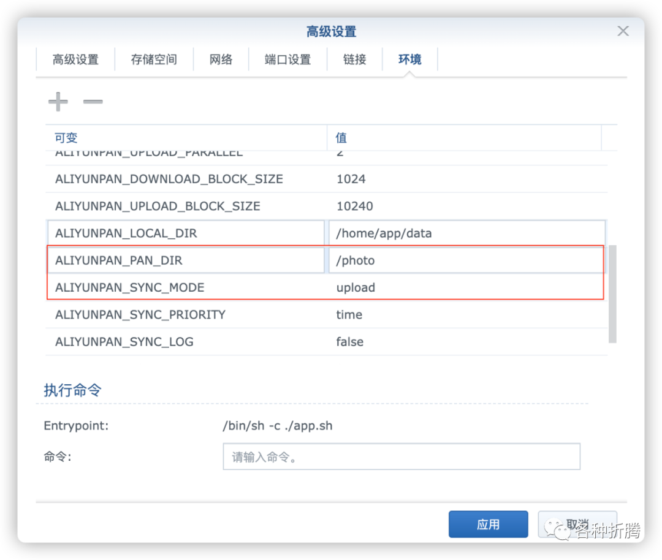Close the 高级设置 dialog
The image size is (662, 560).
(623, 31)
